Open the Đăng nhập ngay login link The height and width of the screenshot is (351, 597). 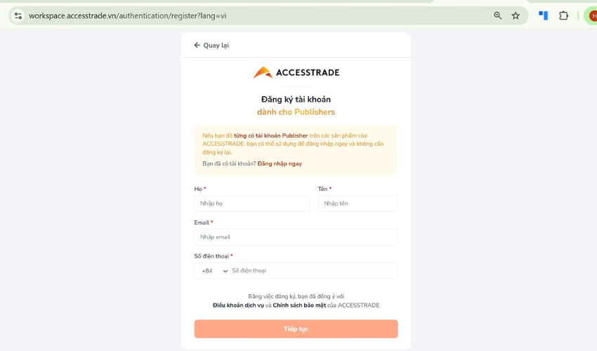(280, 164)
